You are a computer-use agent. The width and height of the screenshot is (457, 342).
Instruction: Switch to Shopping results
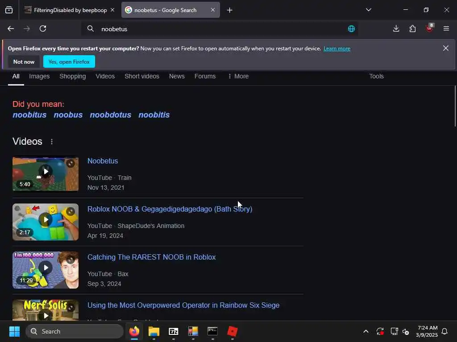73,76
